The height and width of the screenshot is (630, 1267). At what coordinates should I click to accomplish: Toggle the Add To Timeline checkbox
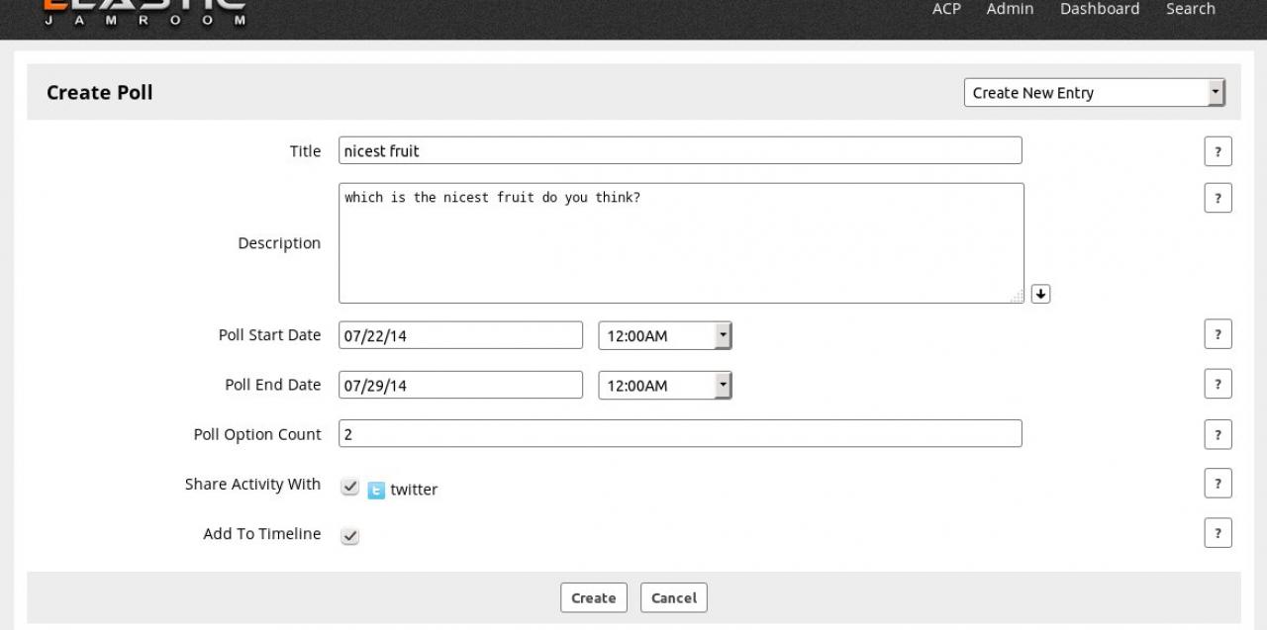pos(350,536)
